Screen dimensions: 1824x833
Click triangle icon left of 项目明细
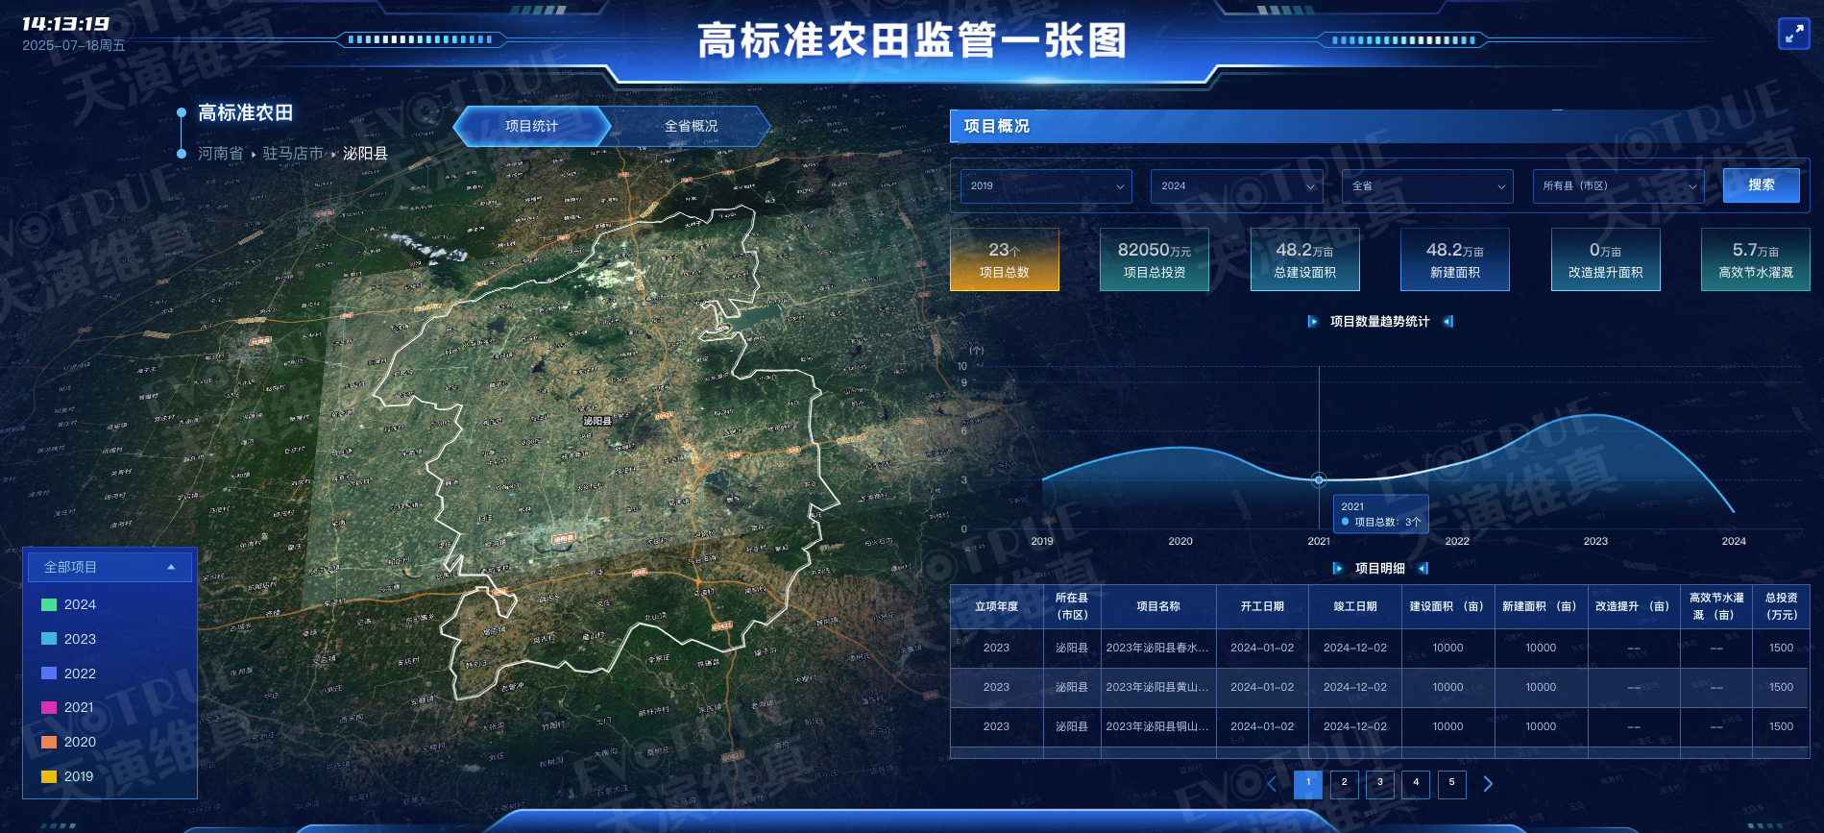[x=1338, y=569]
